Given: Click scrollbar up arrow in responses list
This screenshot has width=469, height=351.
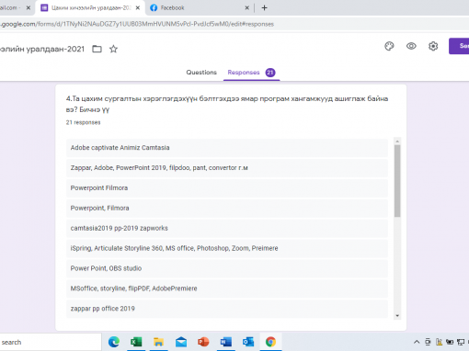Looking at the screenshot, I should (397, 142).
